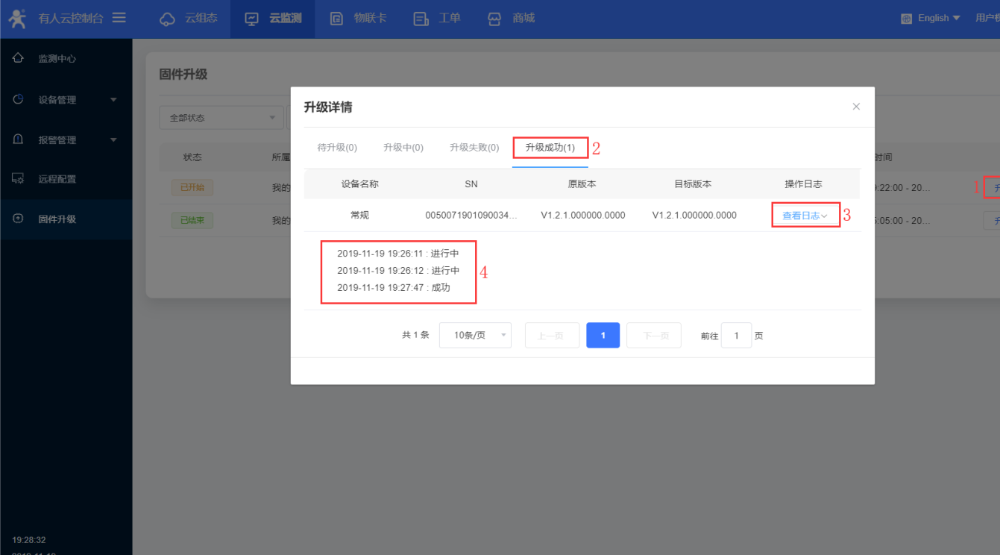Expand the 设备管理 sidebar menu
Image resolution: width=1000 pixels, height=555 pixels.
coord(66,100)
